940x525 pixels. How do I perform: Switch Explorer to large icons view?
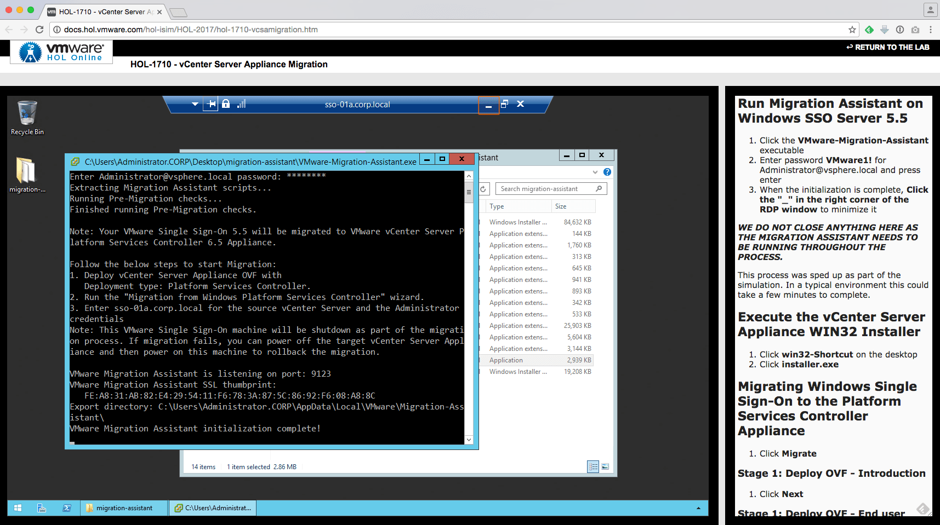[605, 466]
